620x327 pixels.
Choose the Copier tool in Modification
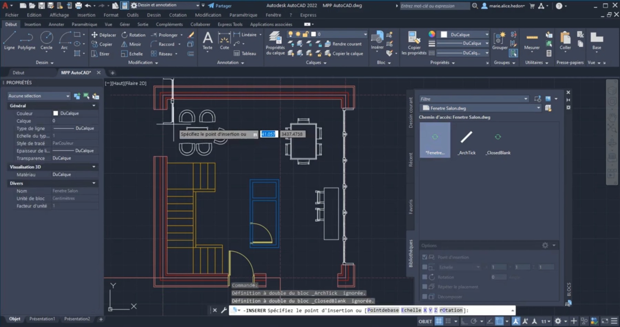[x=102, y=44]
